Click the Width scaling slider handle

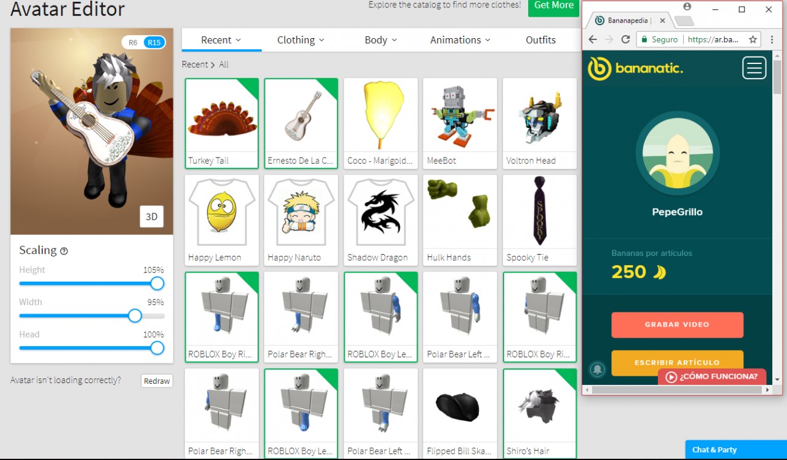[135, 316]
